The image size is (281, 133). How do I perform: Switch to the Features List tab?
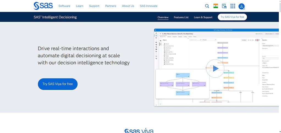(181, 17)
